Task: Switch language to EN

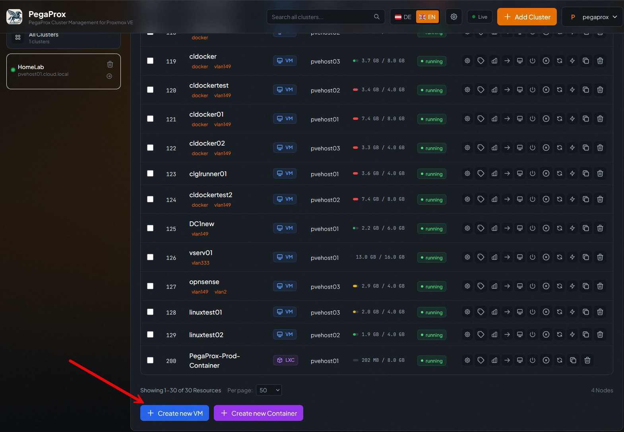Action: click(428, 17)
